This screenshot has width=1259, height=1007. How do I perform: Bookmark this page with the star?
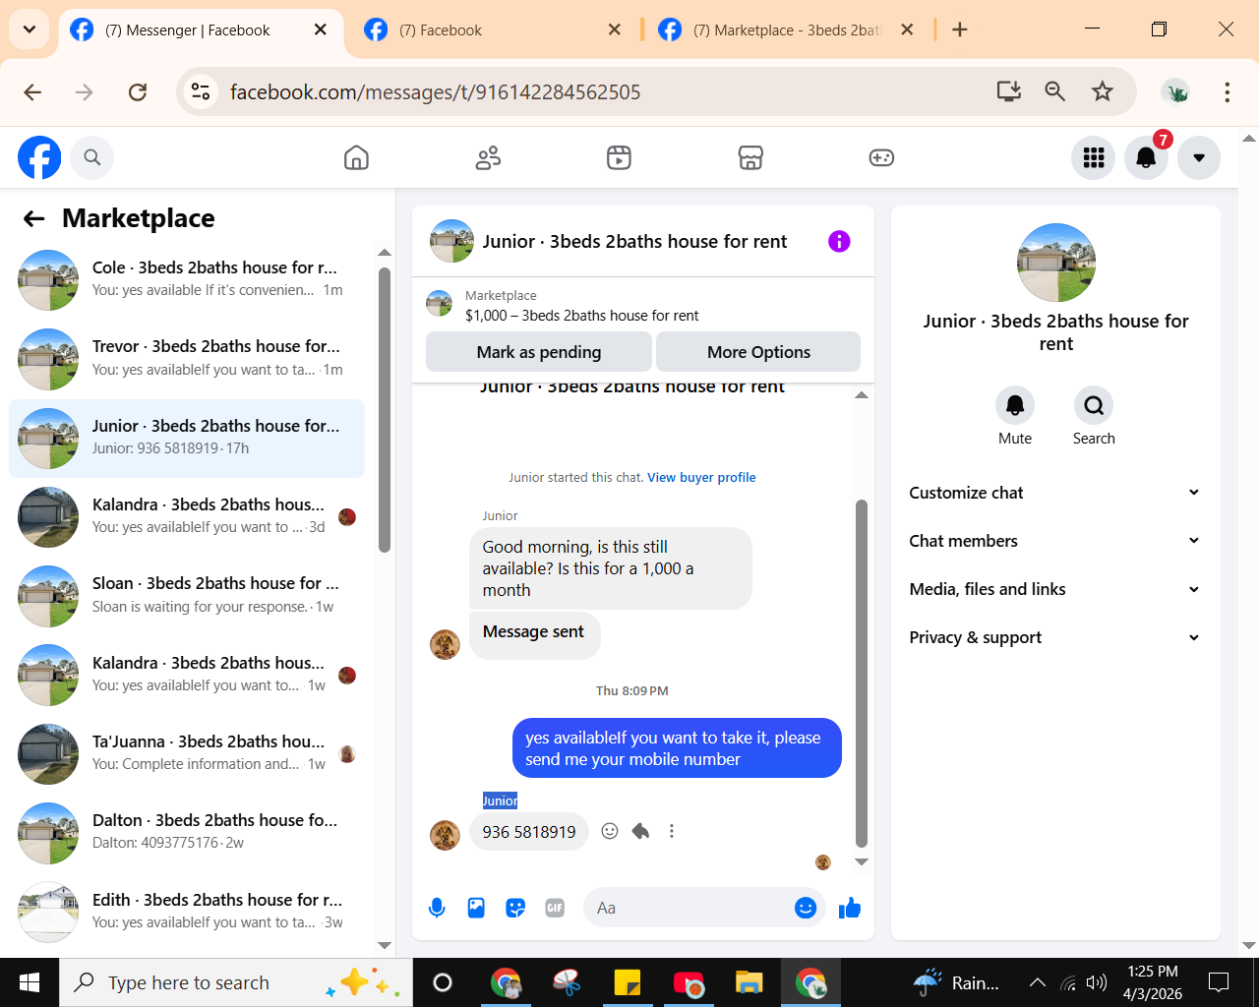(1103, 91)
